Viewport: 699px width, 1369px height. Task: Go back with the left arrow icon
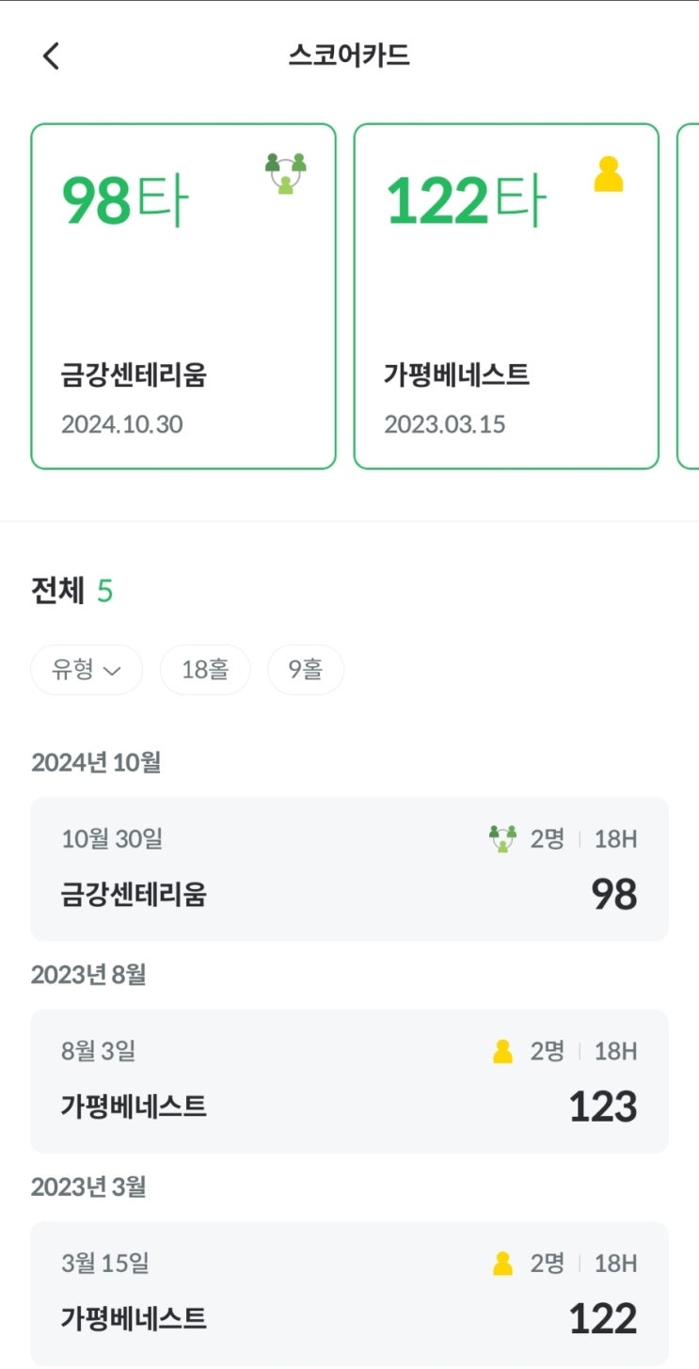point(51,56)
